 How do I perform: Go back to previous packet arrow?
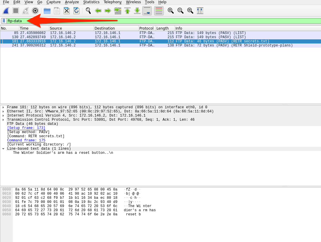click(98, 11)
